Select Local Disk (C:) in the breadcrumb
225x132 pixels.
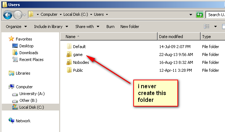[x=76, y=14]
